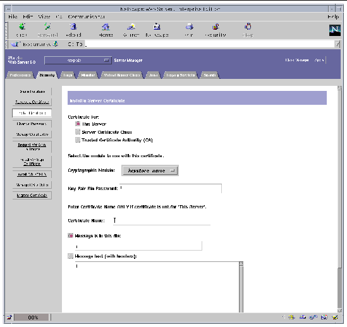Click the Manage Certificates sidebar button
This screenshot has height=327, width=347.
pyautogui.click(x=32, y=134)
